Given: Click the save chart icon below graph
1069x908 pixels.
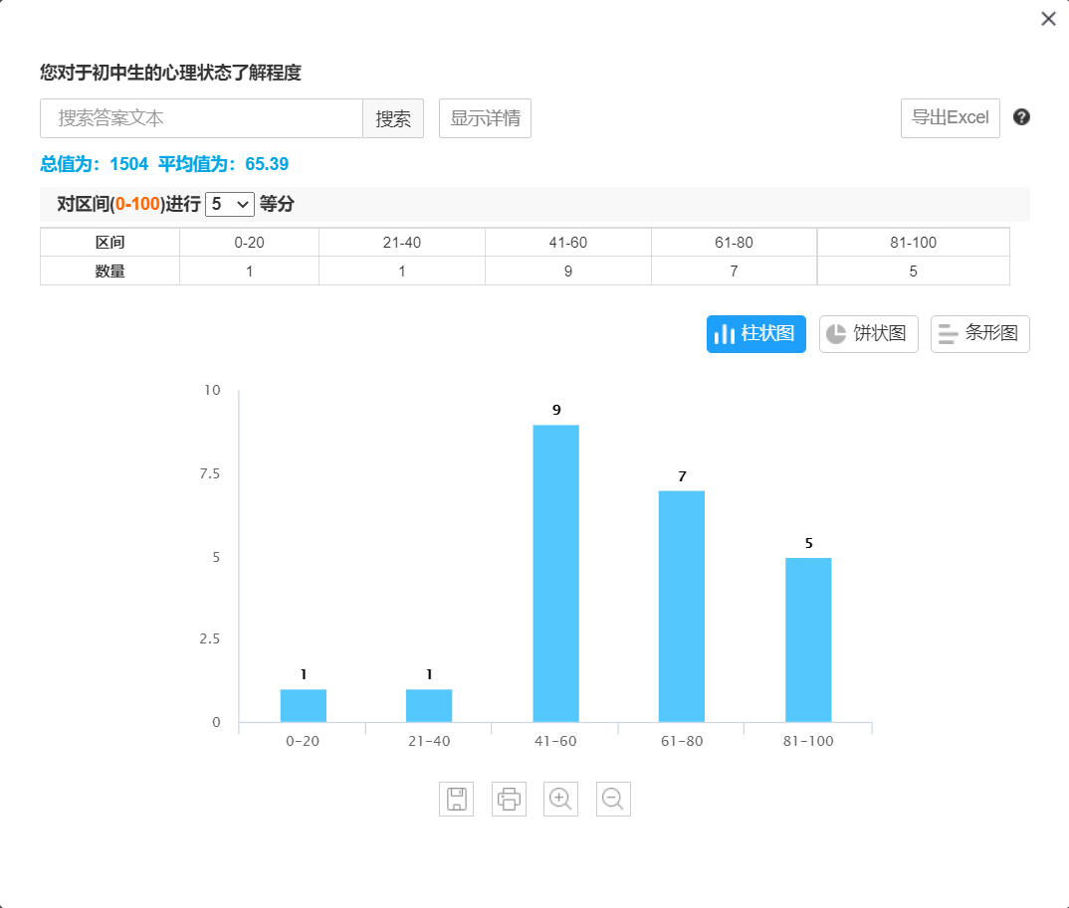Looking at the screenshot, I should point(456,799).
